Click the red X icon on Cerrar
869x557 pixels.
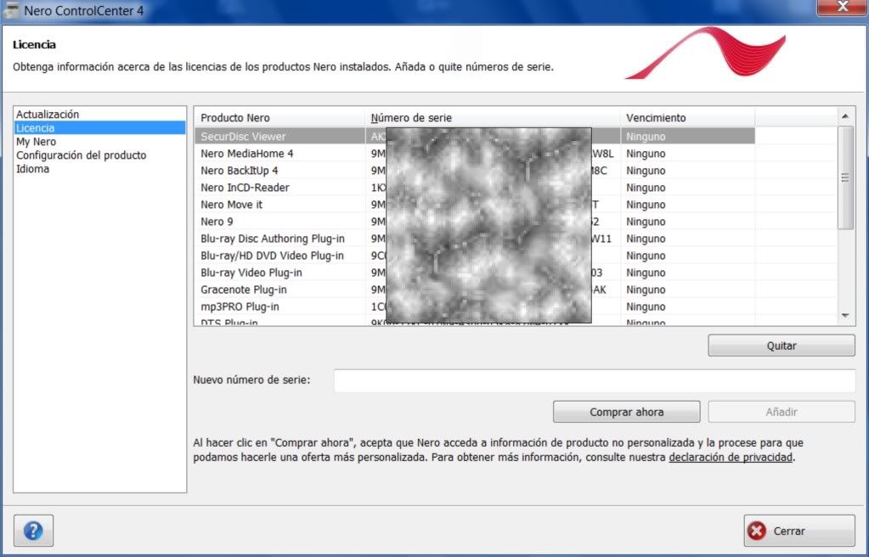[757, 531]
